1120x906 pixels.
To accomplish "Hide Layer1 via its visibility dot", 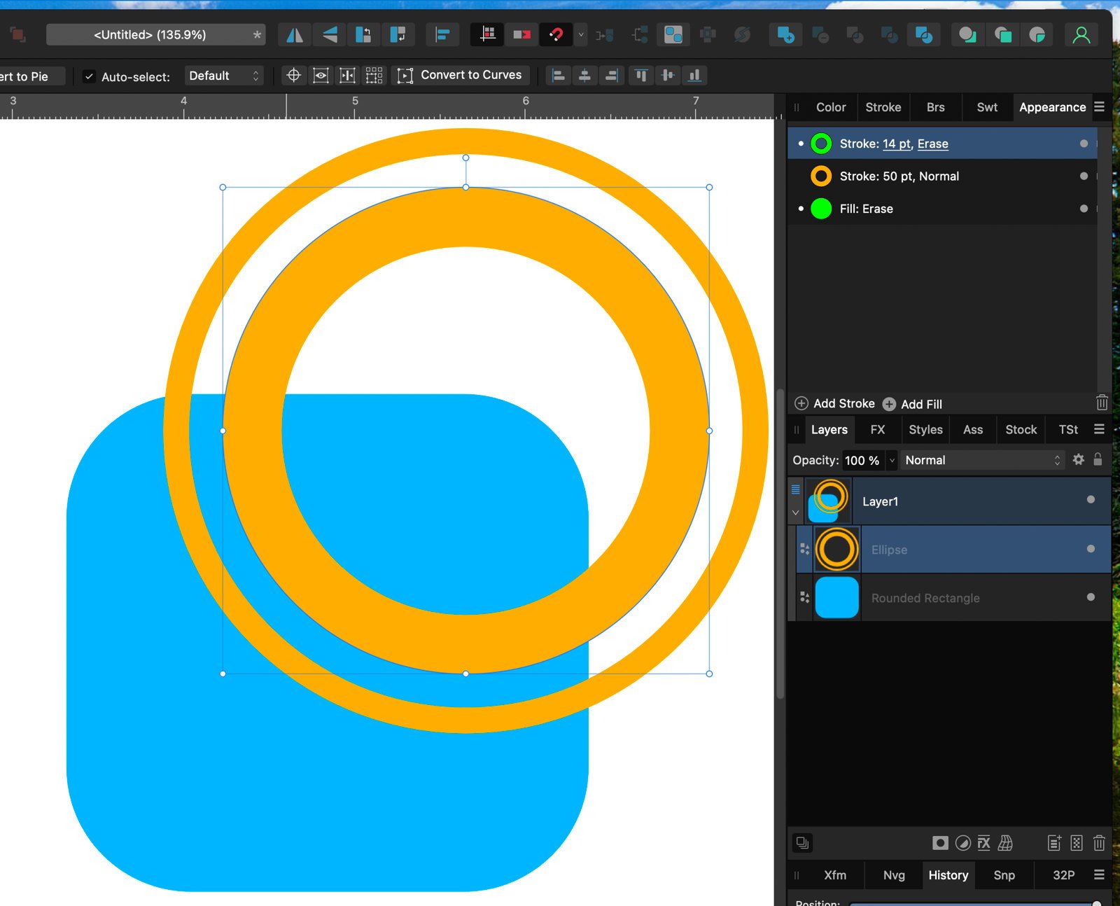I will pos(1091,500).
